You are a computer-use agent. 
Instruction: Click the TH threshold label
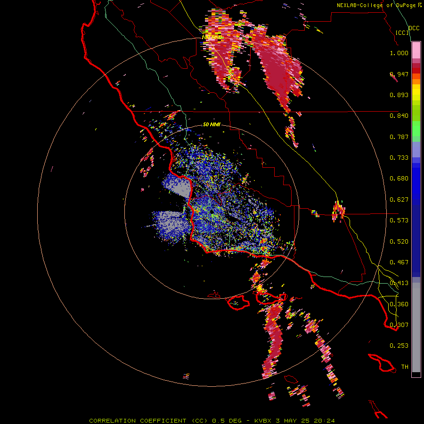tap(405, 367)
